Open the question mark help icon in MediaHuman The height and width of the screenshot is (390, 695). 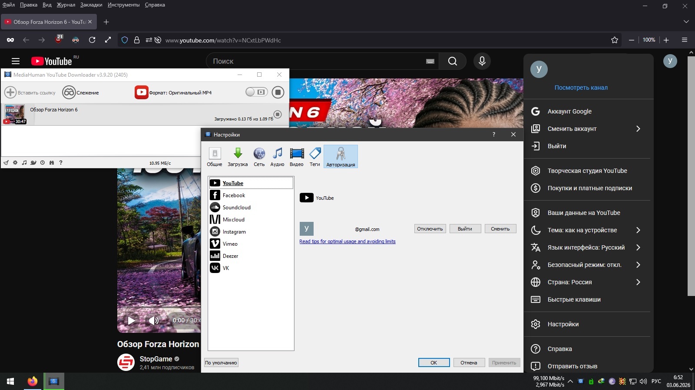pos(61,163)
